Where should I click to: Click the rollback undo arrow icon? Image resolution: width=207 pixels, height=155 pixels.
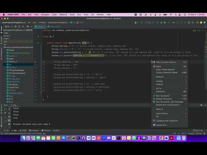coord(193,22)
